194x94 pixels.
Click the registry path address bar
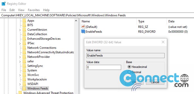[97, 15]
